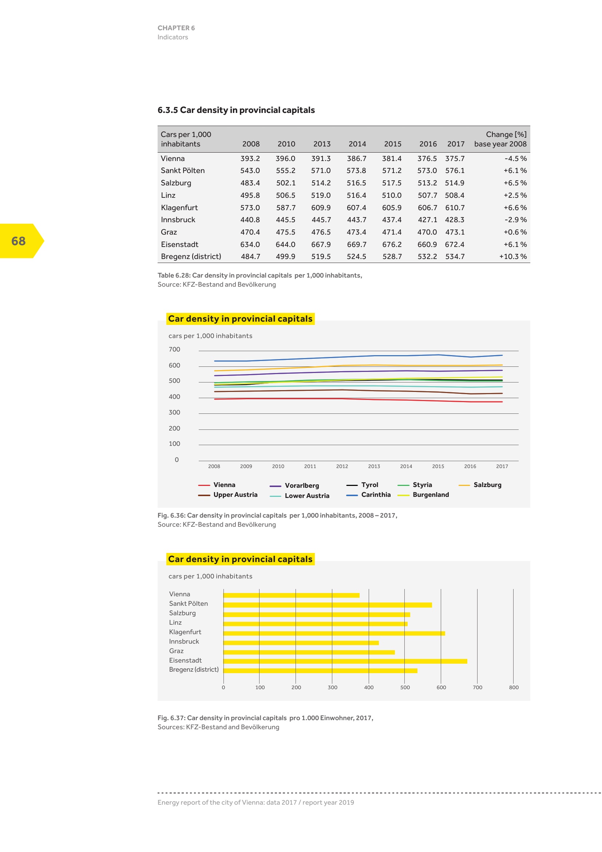Click the blue Carinthia legend swatch
The width and height of the screenshot is (602, 852).
pos(352,495)
